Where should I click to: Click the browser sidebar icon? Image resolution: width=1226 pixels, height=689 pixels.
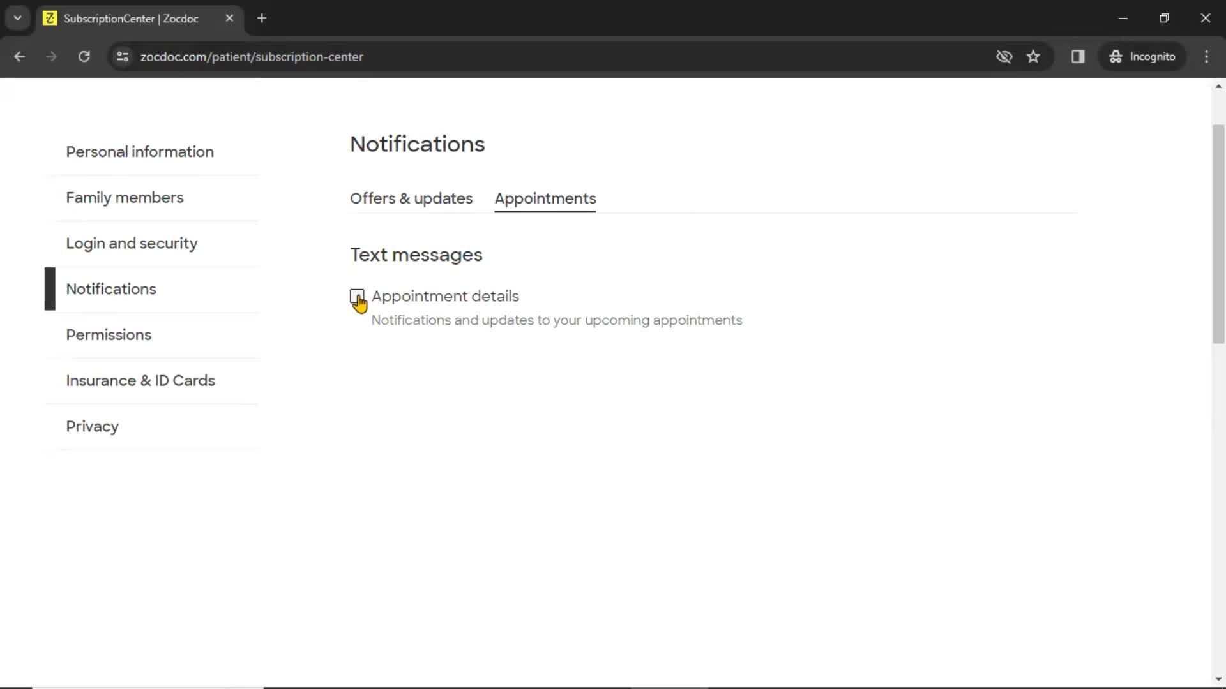[1078, 56]
